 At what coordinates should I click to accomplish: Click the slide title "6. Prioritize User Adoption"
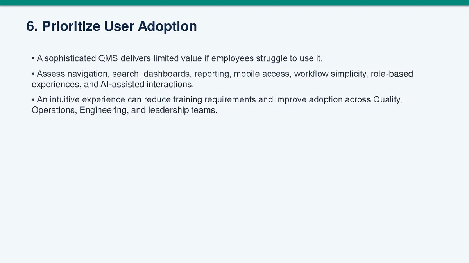[x=111, y=26]
